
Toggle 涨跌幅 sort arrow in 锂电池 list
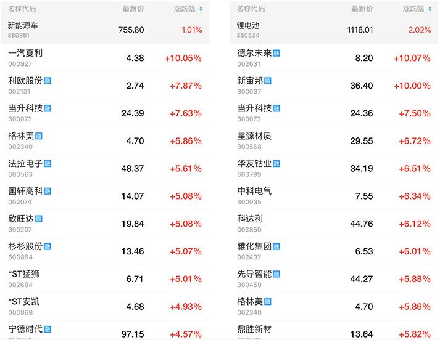click(430, 9)
